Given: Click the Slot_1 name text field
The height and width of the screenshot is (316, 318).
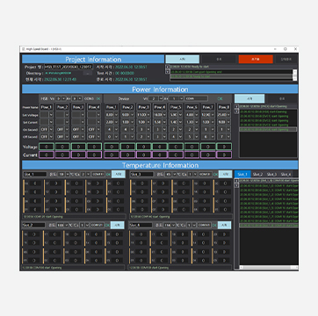Looking at the screenshot, I should click(35, 174).
